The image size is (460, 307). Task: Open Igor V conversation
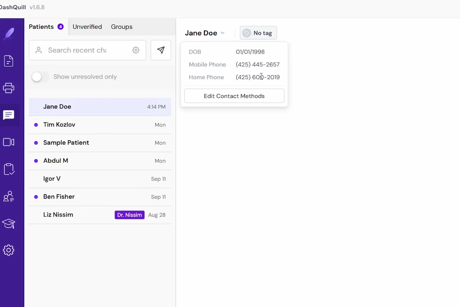tap(100, 179)
